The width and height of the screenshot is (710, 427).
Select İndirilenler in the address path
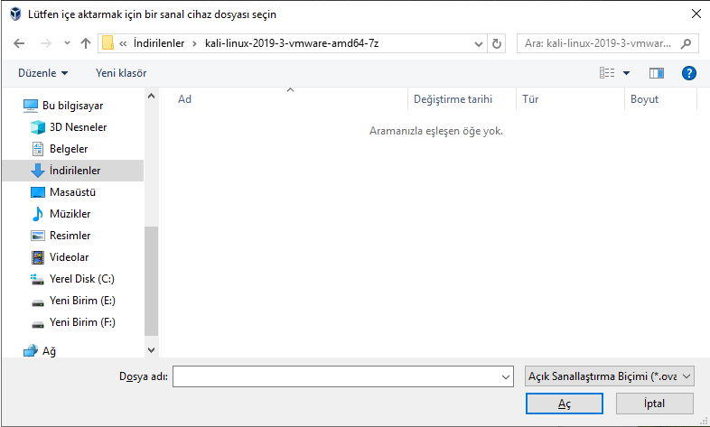pyautogui.click(x=159, y=43)
